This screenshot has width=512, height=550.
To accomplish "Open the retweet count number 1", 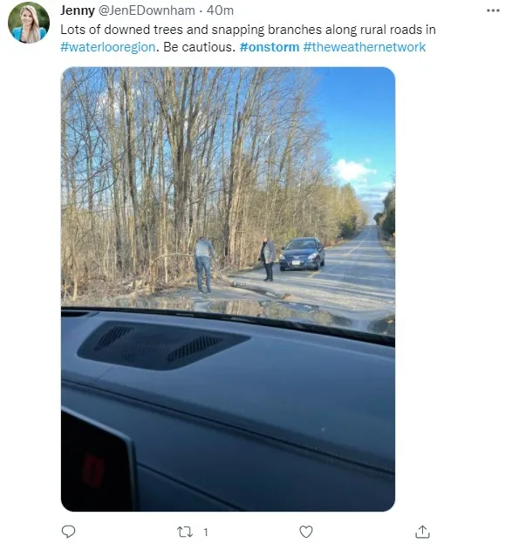I will [x=206, y=533].
